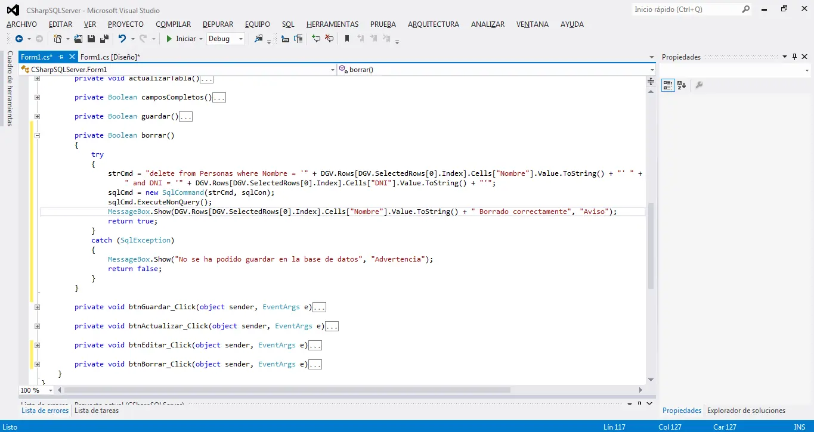Toggle auto-hide pin on Propiedades panel

(795, 57)
